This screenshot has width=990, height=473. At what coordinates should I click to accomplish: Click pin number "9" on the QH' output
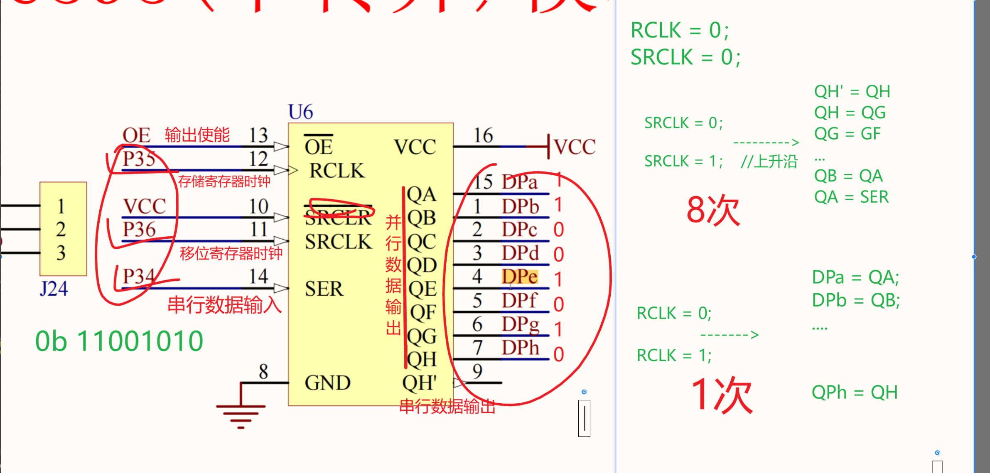[x=477, y=371]
